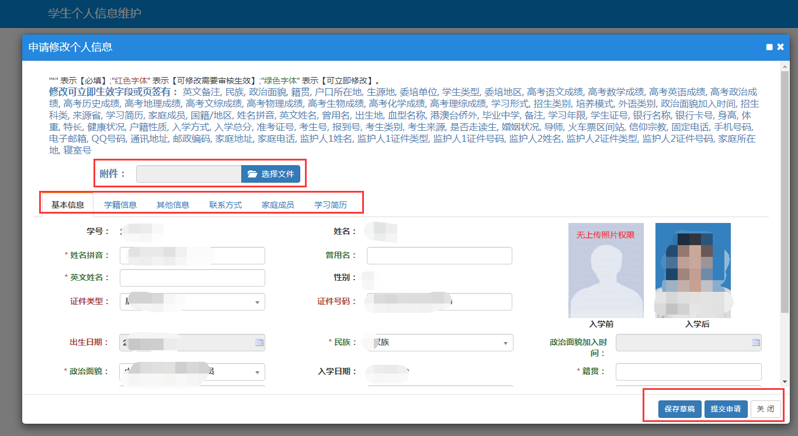Click the 籍贯 input field
The image size is (798, 436).
coord(688,372)
